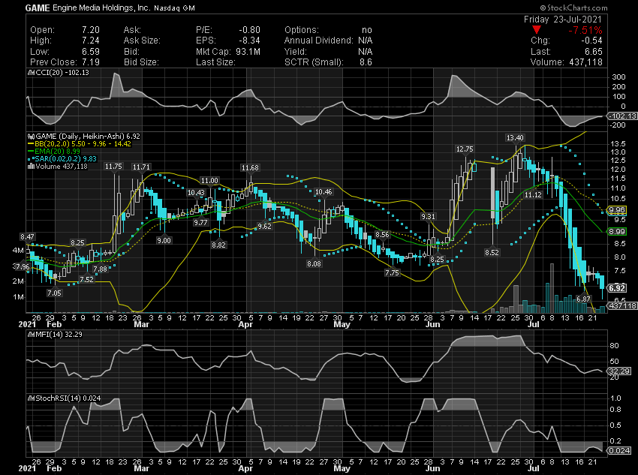Click the Open value 7.20
638x475 pixels.
(91, 30)
